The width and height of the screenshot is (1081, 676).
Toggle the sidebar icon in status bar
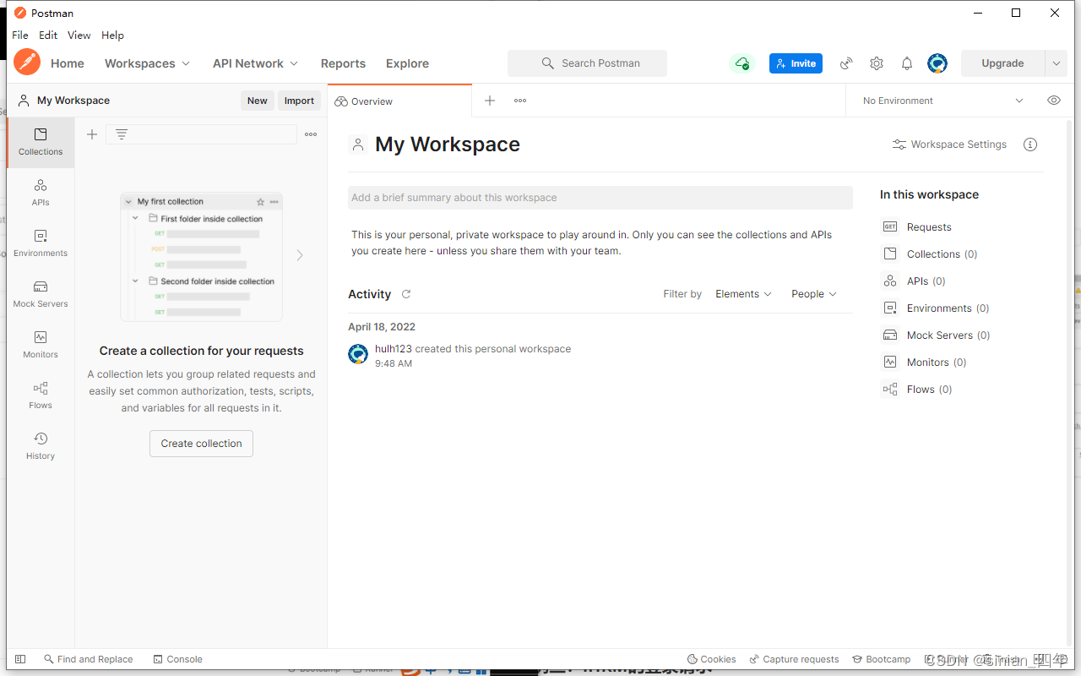(x=20, y=659)
